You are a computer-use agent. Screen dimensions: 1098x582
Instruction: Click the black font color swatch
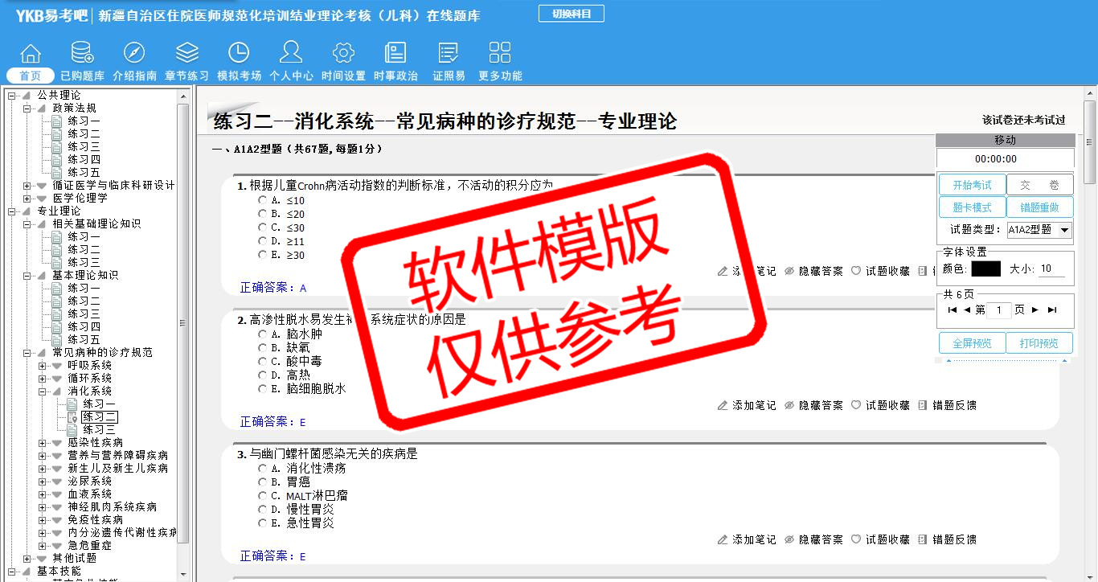[x=985, y=268]
